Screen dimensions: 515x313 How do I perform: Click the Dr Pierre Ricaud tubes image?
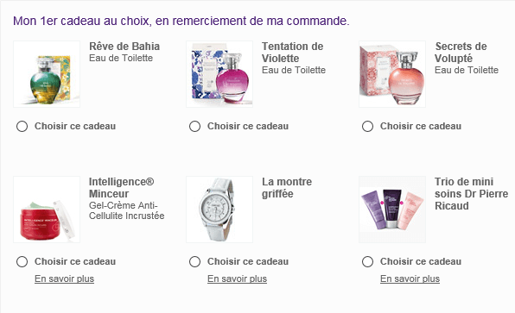click(392, 210)
